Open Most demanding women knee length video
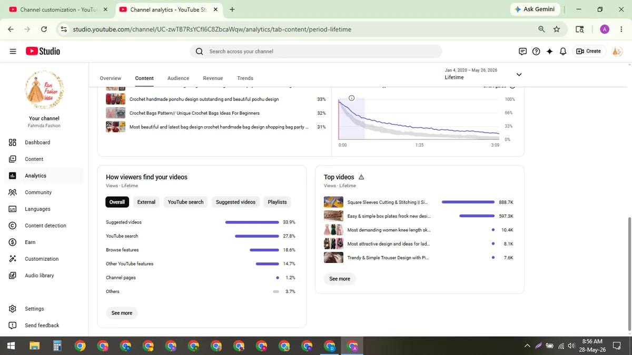632x355 pixels. [389, 230]
